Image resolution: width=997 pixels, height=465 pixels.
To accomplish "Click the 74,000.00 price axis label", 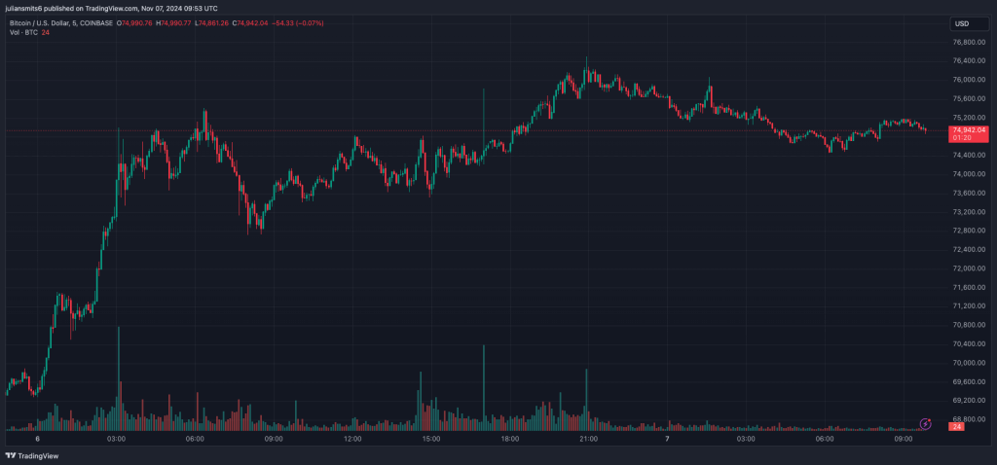I will pyautogui.click(x=969, y=175).
